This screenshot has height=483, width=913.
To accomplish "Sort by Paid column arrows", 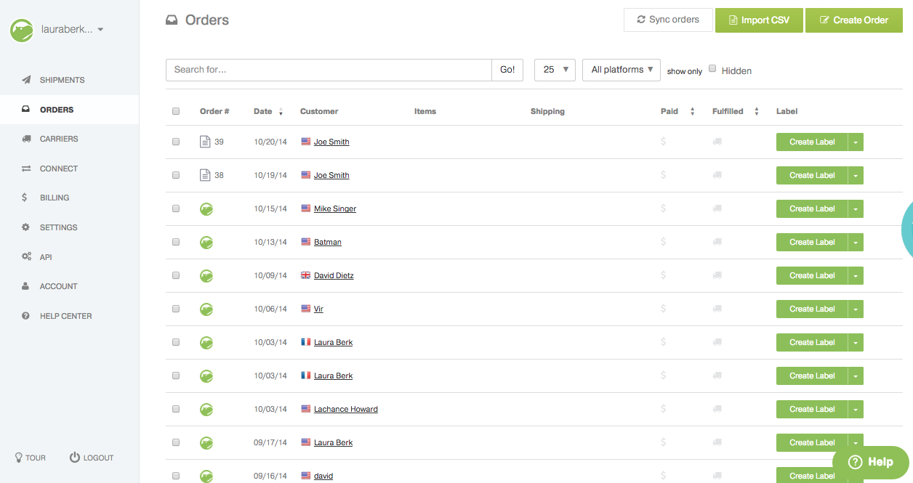I will point(692,112).
